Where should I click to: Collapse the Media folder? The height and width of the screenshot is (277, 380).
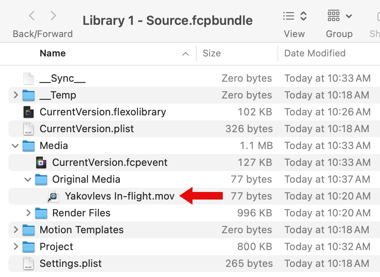click(x=16, y=146)
